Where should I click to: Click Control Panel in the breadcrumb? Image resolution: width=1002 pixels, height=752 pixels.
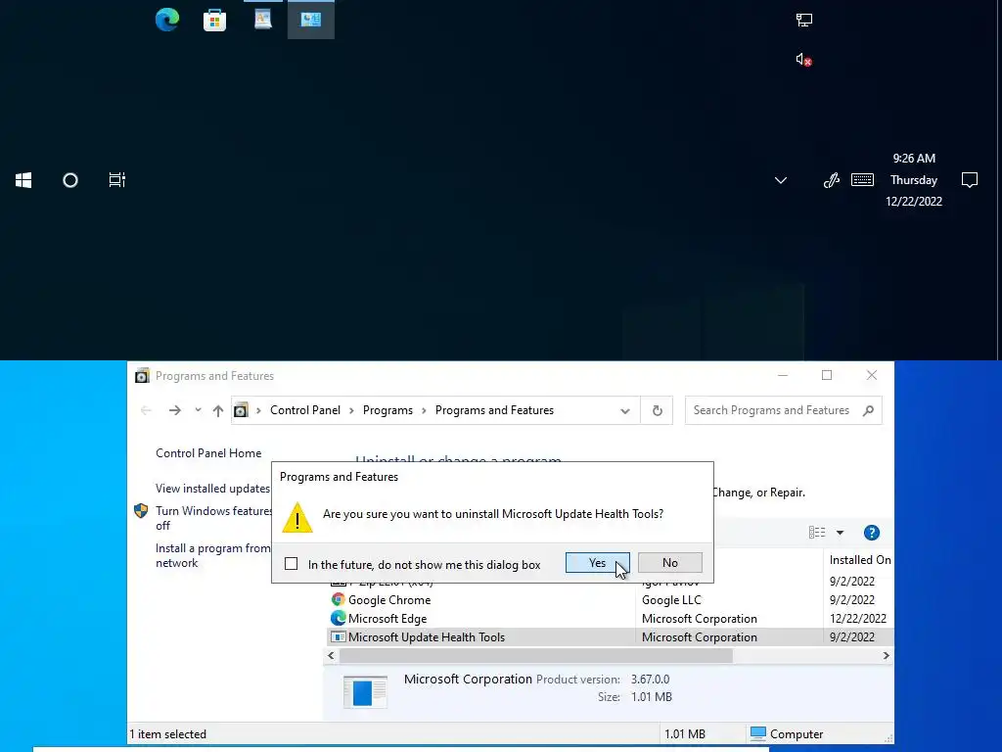305,410
